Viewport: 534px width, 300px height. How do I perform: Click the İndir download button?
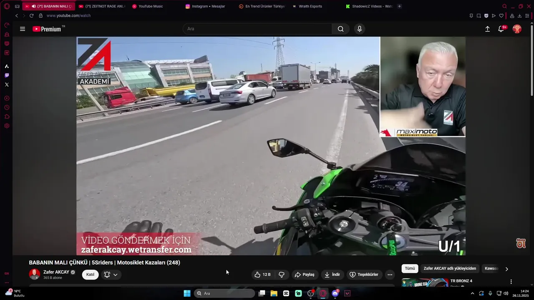[x=332, y=275]
